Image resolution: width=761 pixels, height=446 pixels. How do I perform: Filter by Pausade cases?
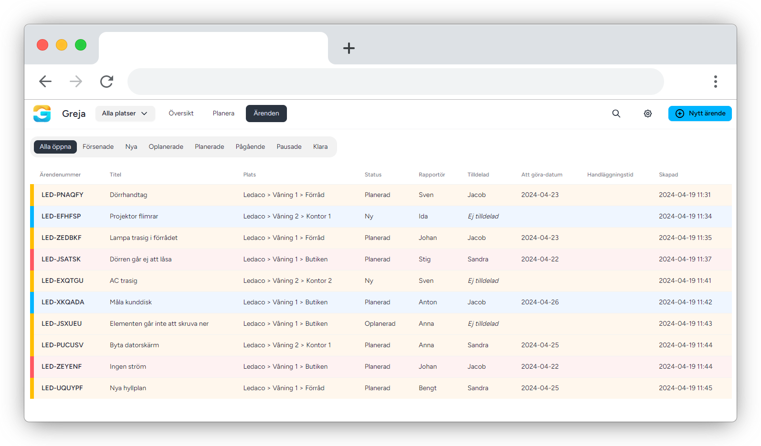coord(289,147)
